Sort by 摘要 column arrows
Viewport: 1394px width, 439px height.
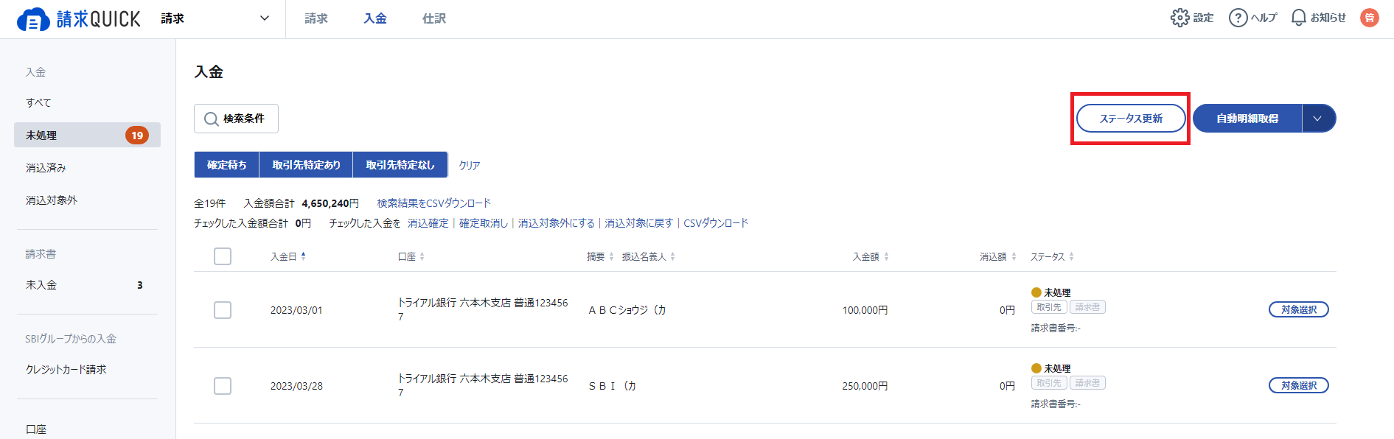coord(611,256)
